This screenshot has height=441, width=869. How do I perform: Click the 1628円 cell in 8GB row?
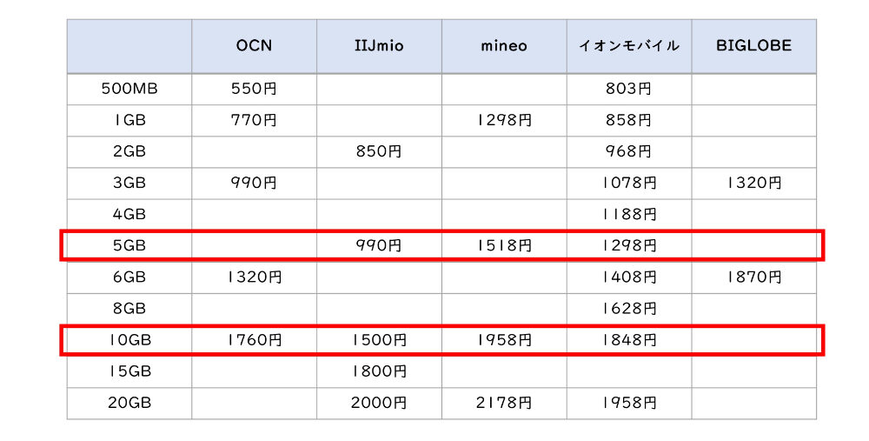point(629,309)
